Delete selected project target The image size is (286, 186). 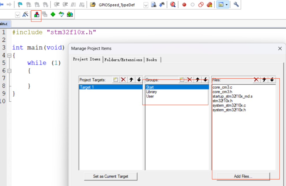[x=124, y=79]
